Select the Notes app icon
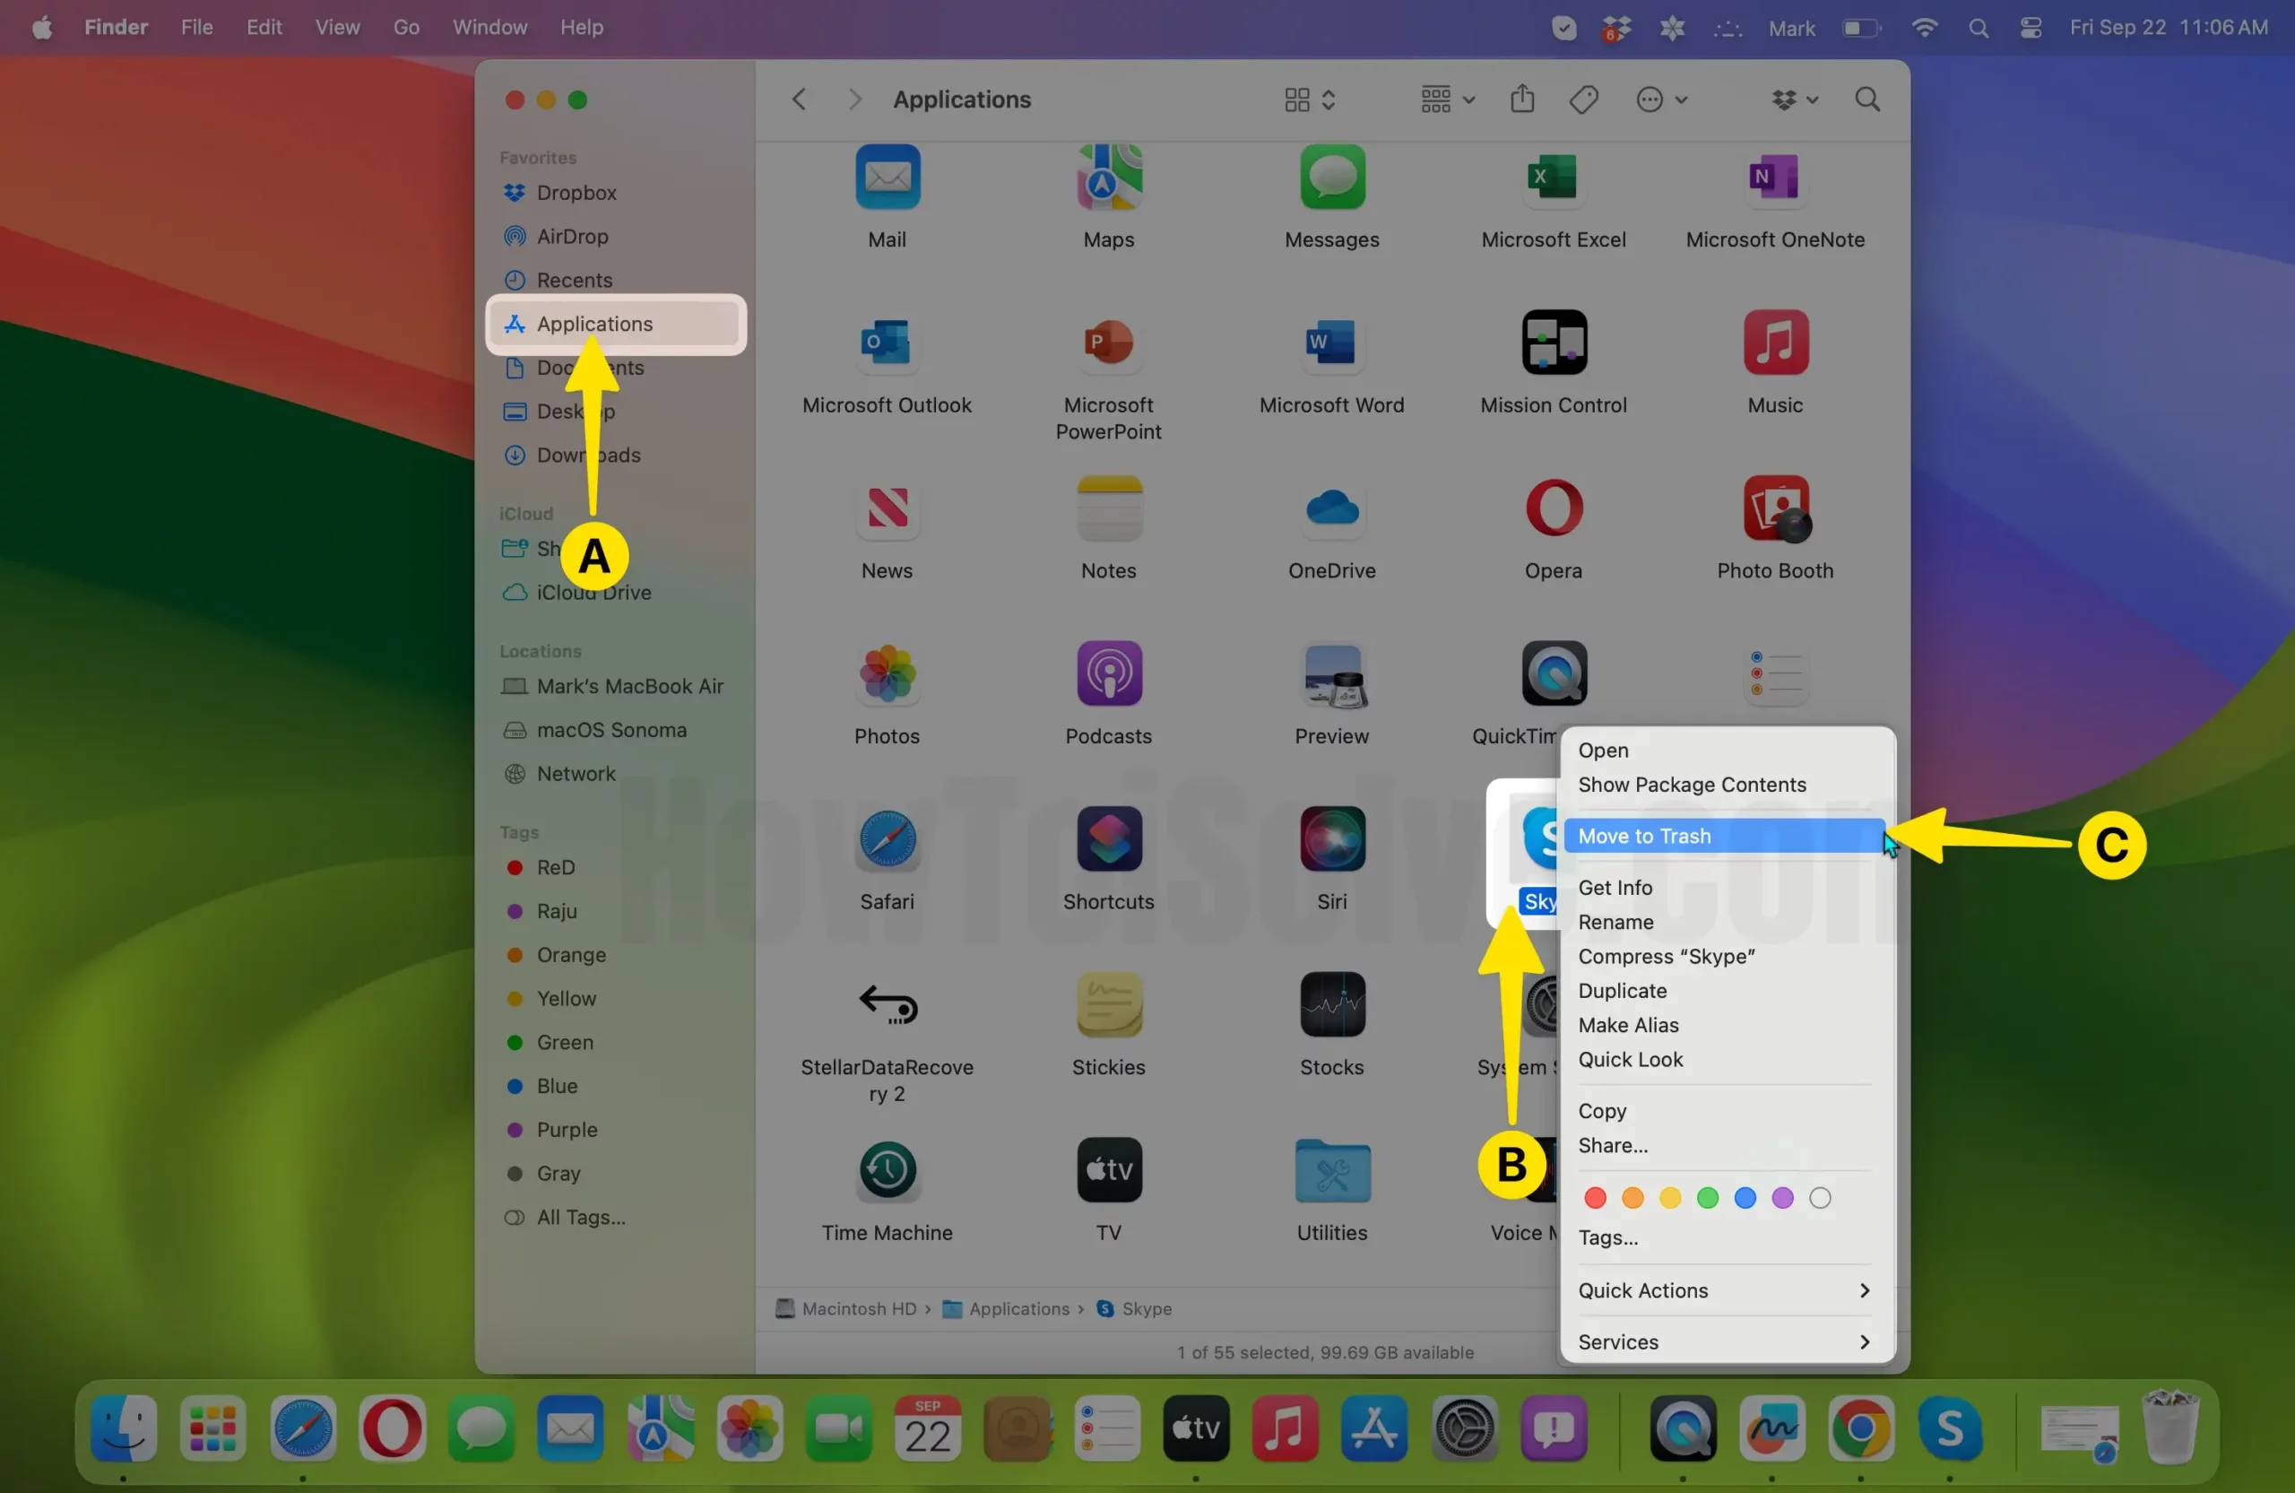The width and height of the screenshot is (2295, 1493). [x=1109, y=508]
